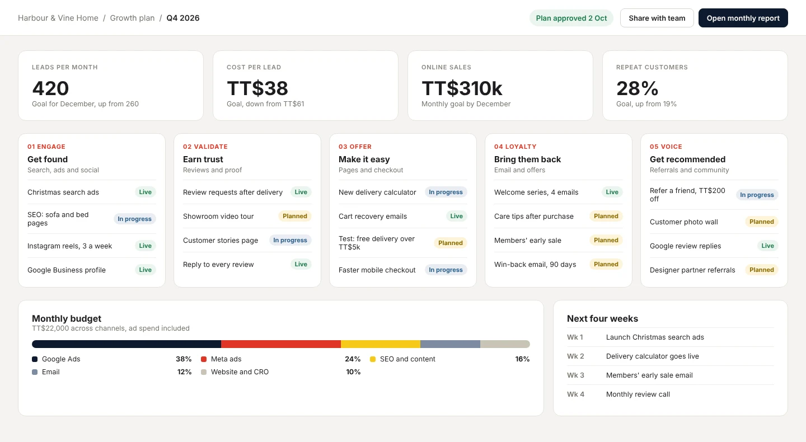The image size is (806, 442).
Task: Click the Plan approved 2 Oct badge
Action: (x=571, y=18)
